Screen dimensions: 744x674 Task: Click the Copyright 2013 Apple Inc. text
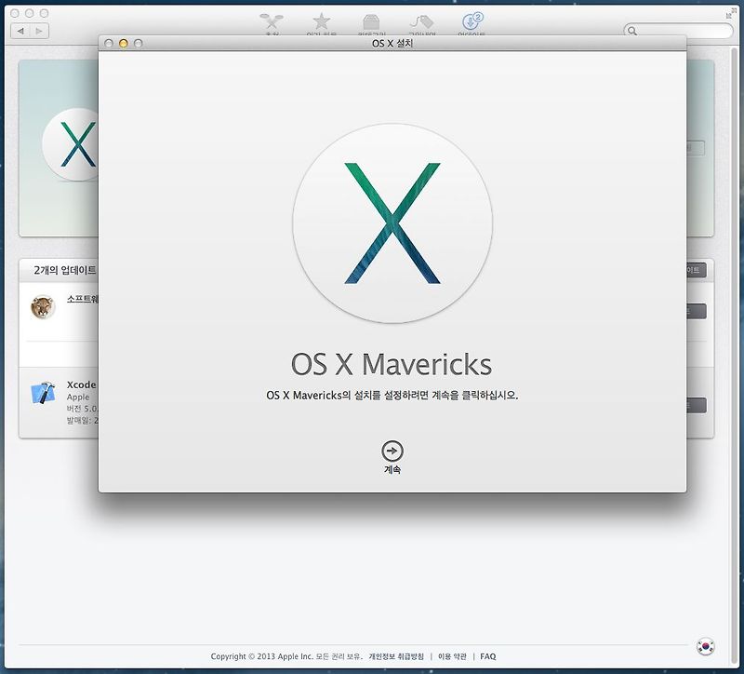pyautogui.click(x=286, y=656)
